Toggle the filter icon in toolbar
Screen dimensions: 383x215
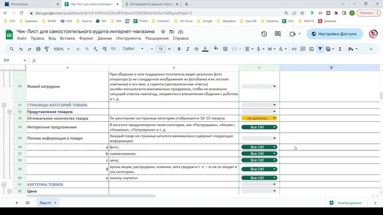coord(320,49)
